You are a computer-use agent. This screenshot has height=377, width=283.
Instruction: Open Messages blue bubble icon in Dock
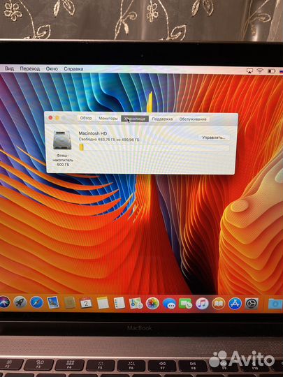169,304
